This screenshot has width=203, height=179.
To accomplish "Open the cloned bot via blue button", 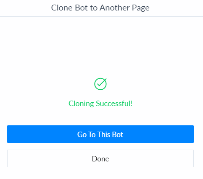I will [100, 134].
